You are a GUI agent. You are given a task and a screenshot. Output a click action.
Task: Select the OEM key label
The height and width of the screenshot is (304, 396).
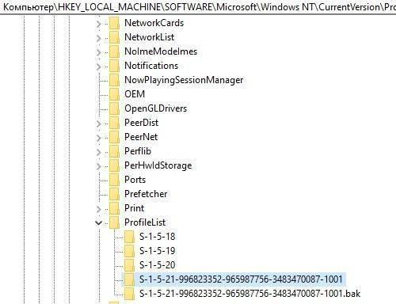135,94
